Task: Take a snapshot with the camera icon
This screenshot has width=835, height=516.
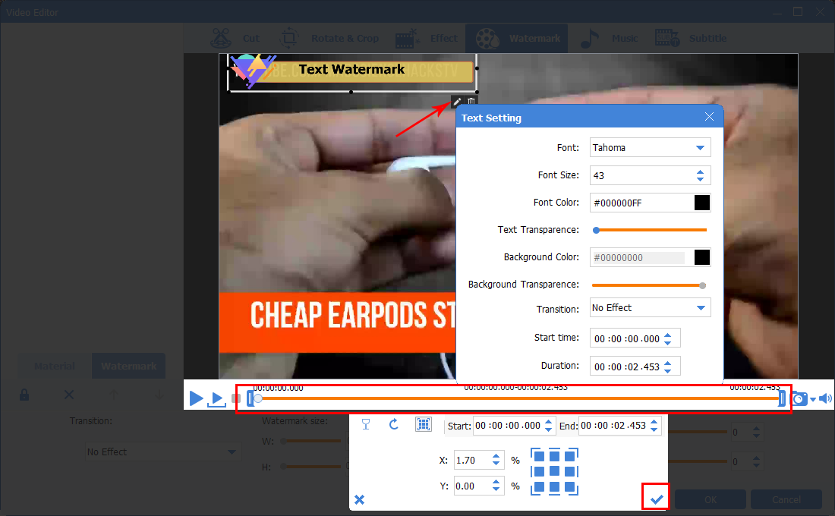Action: (799, 398)
